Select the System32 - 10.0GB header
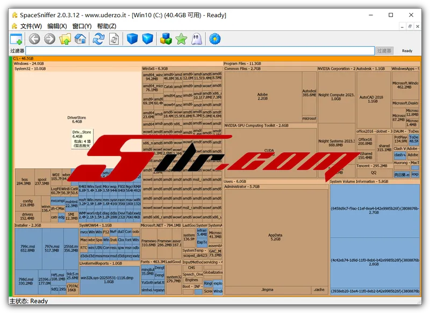Image resolution: width=430 pixels, height=313 pixels. (x=78, y=69)
